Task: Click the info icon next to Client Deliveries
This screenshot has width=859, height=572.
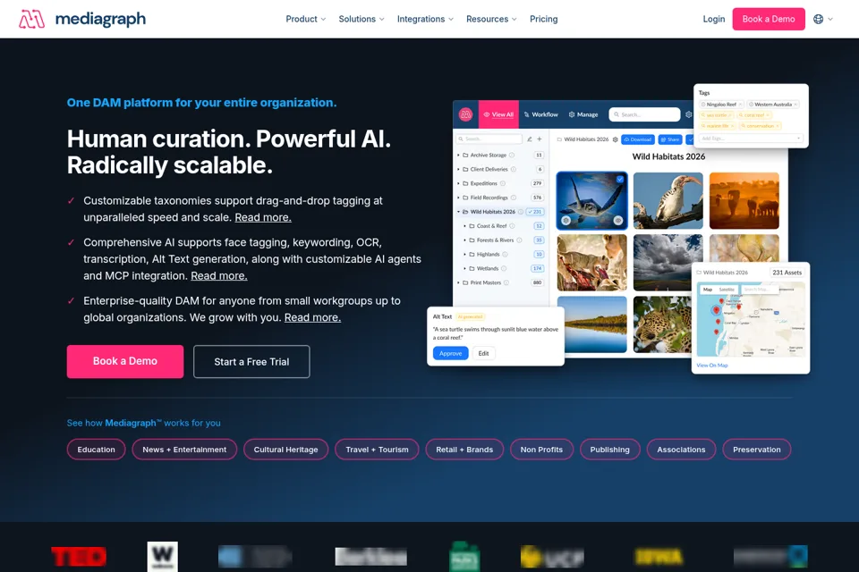Action: point(514,169)
